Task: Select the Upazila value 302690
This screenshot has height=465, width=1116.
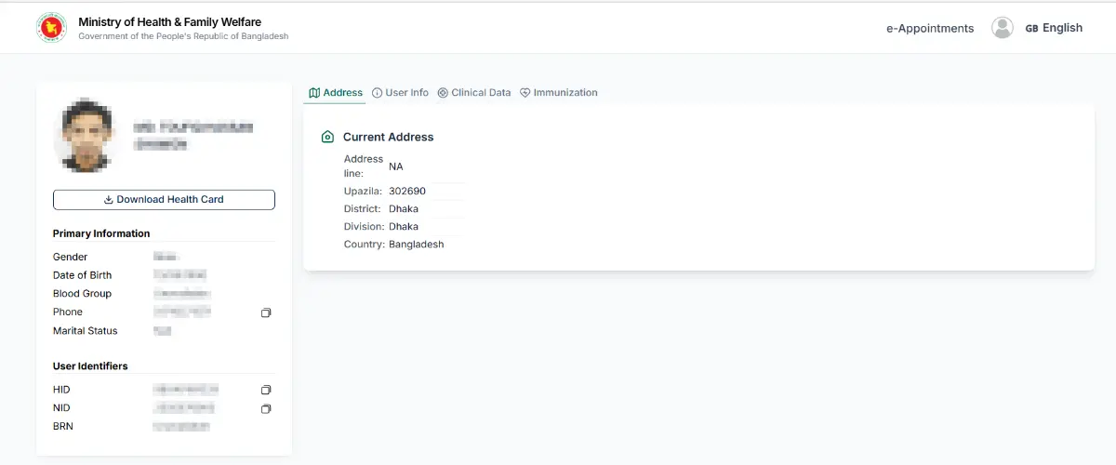Action: 407,191
